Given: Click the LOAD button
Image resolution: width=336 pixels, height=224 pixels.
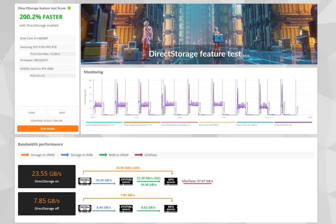Looking at the screenshot, I should point(31,112).
